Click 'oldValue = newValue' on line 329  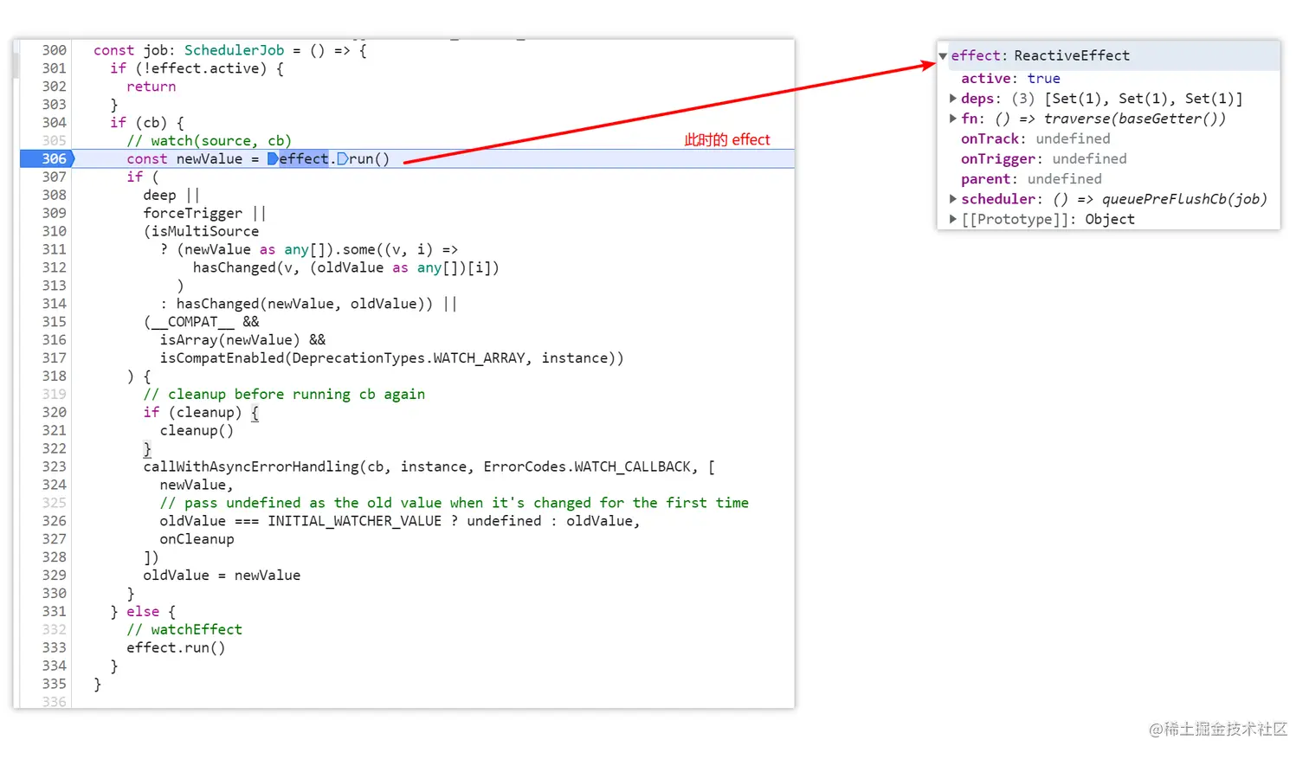tap(222, 576)
